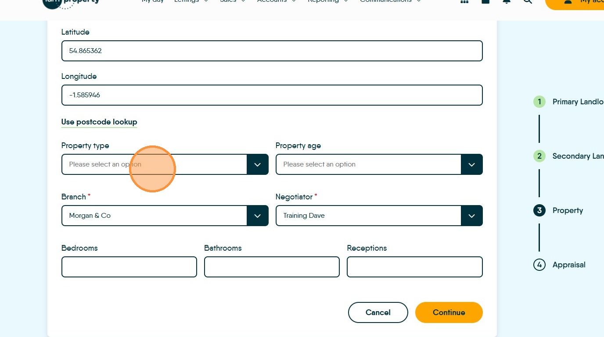Jump to step 4 Appraisal circle
This screenshot has height=337, width=604.
coord(539,265)
